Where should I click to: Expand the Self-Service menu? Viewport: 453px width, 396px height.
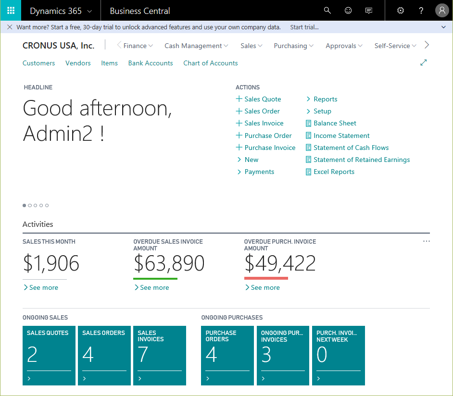coord(395,46)
